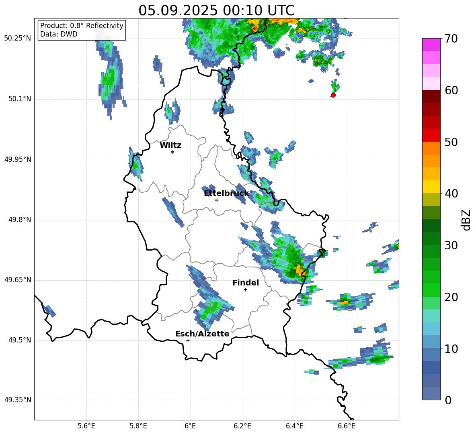Click the 5.8°E longitude label
The height and width of the screenshot is (434, 476).
[138, 426]
